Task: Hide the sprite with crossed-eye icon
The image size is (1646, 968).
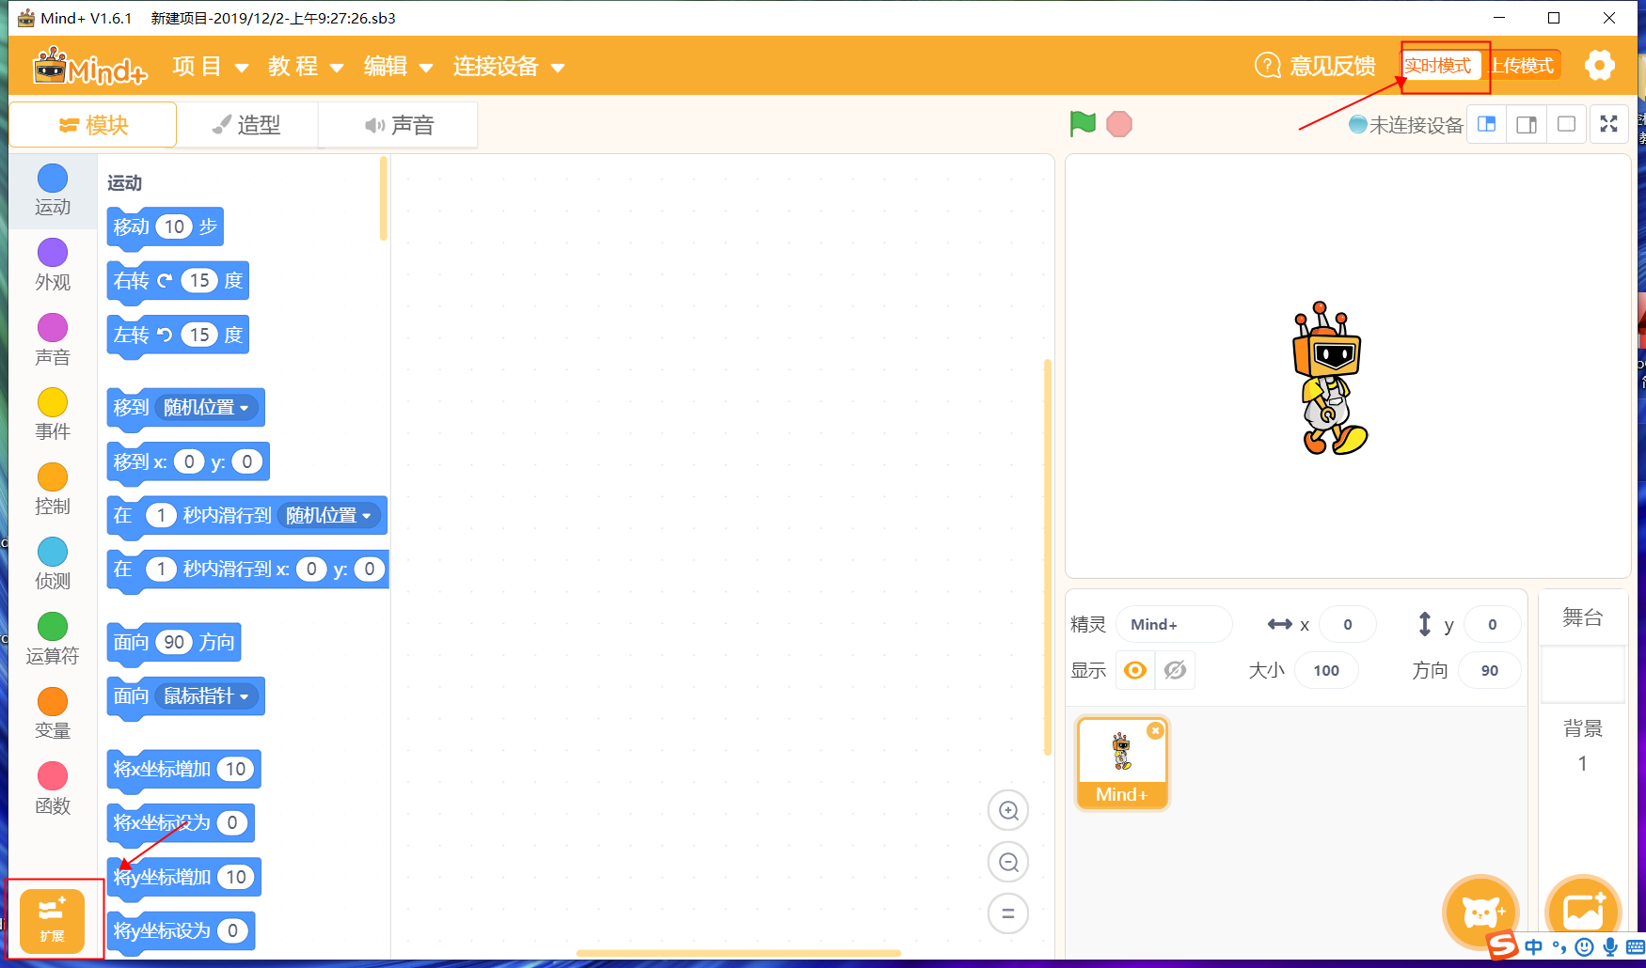Action: tap(1175, 670)
